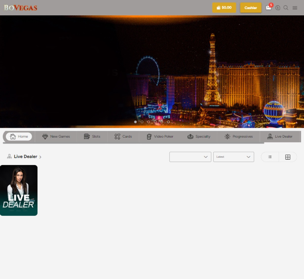Open the mail inbox icon
This screenshot has width=304, height=279.
pyautogui.click(x=268, y=8)
